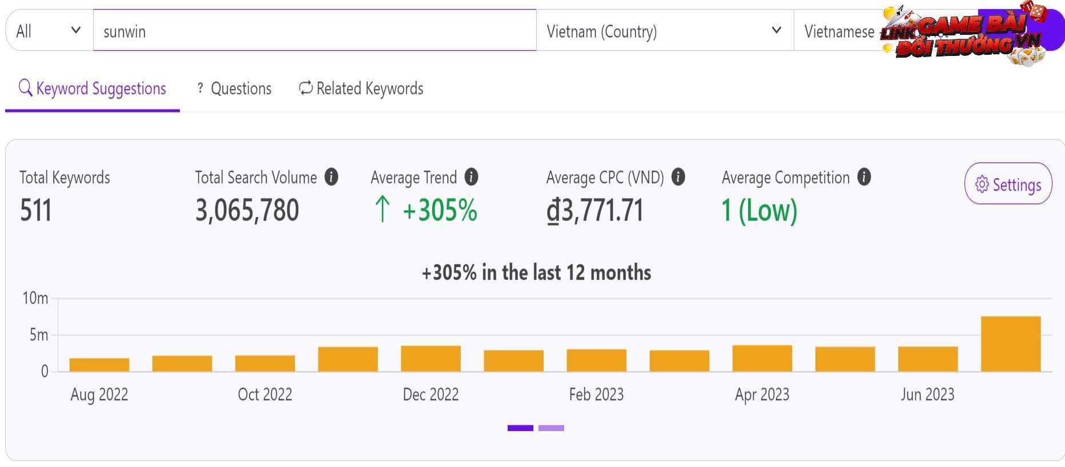Click the tallest rightmost chart bar
Screen dimensions: 1065x467
(x=1011, y=344)
